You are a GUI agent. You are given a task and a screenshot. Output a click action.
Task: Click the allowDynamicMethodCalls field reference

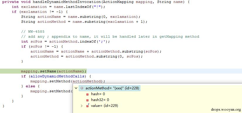pos(57,76)
